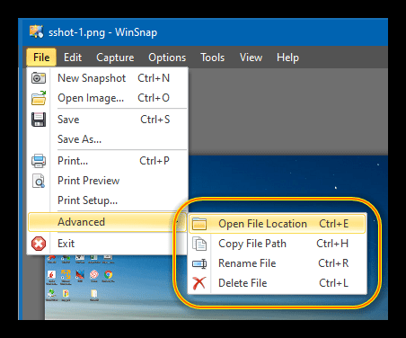Choose the Print... menu entry
The height and width of the screenshot is (338, 406).
point(108,161)
